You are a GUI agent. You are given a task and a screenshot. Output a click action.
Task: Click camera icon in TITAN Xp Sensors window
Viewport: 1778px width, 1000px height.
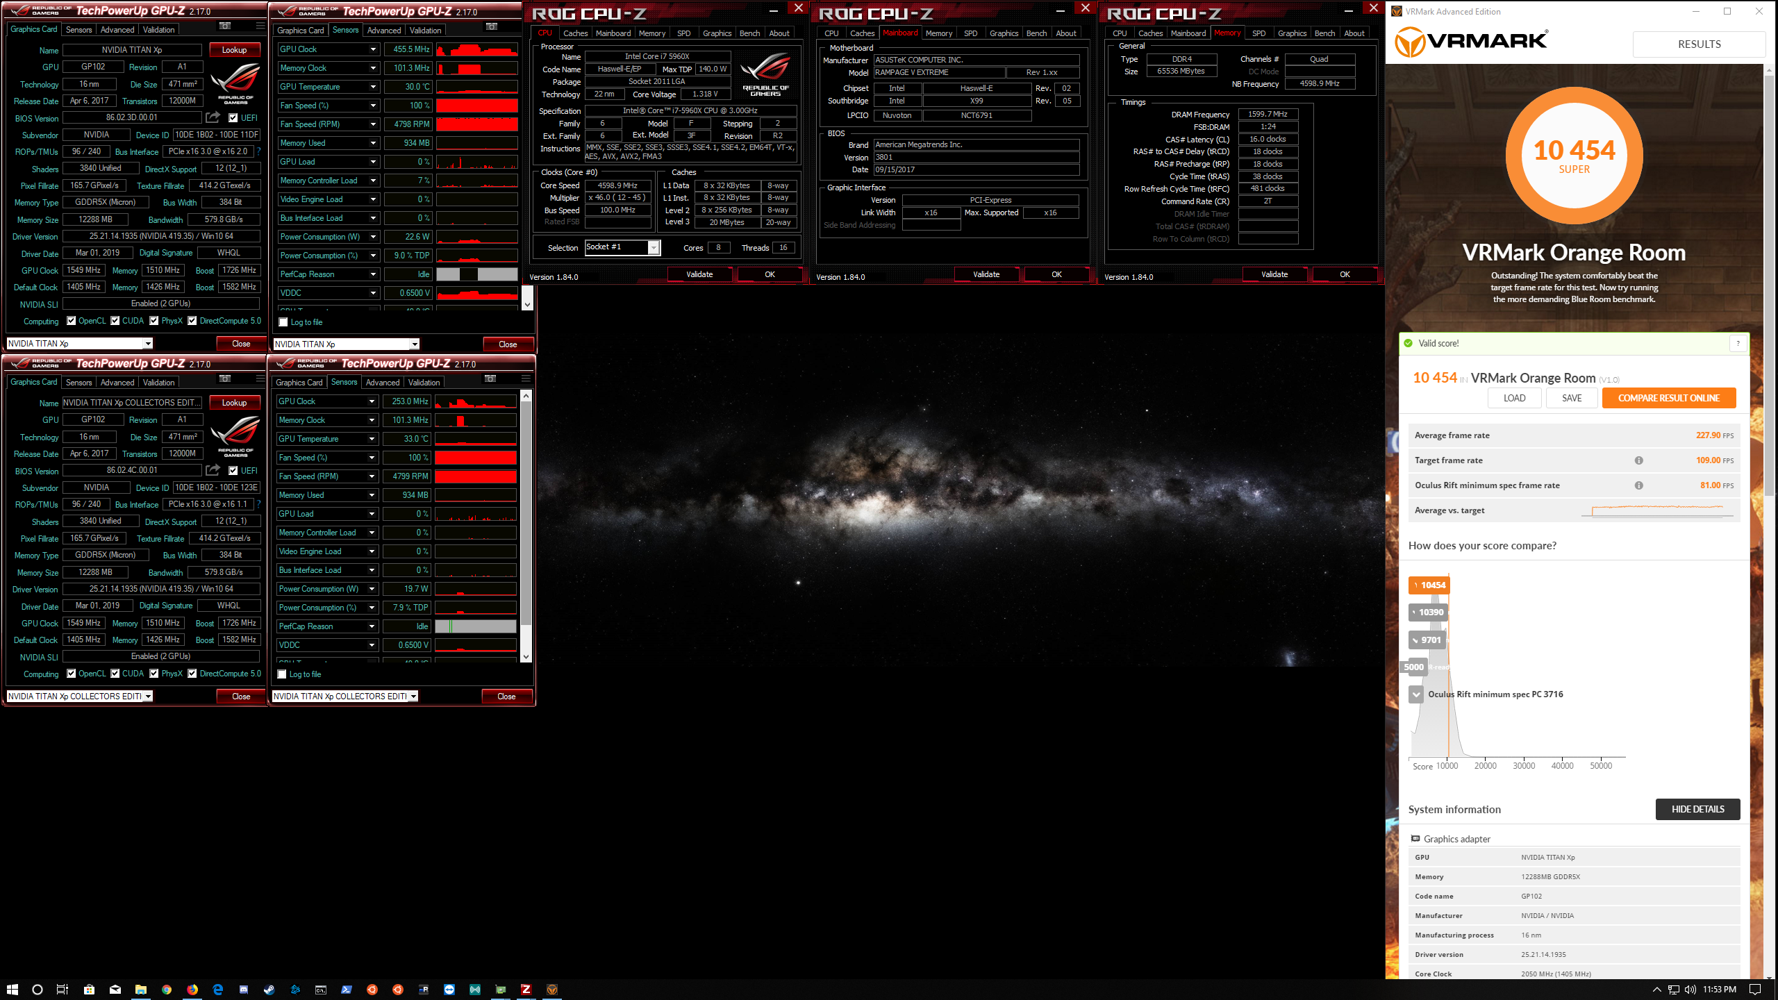pos(492,27)
